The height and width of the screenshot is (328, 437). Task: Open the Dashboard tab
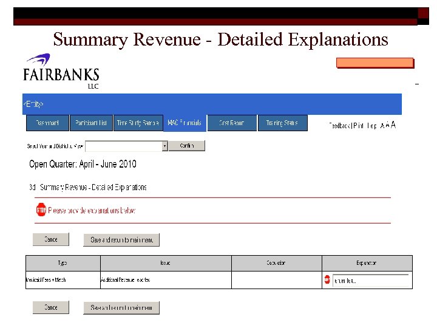47,123
